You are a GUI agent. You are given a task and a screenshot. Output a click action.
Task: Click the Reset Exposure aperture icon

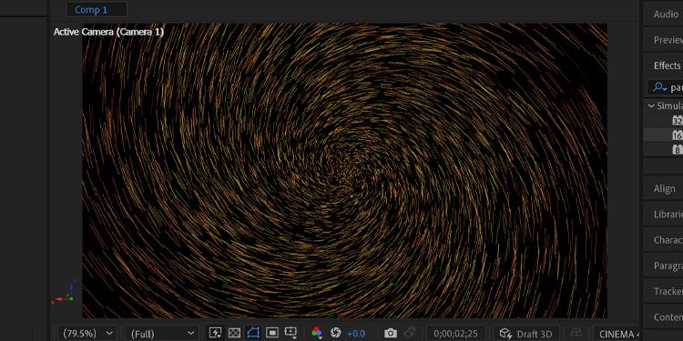335,333
